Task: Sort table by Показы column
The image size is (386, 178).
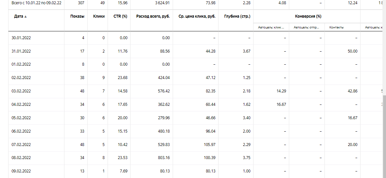Action: pyautogui.click(x=77, y=16)
